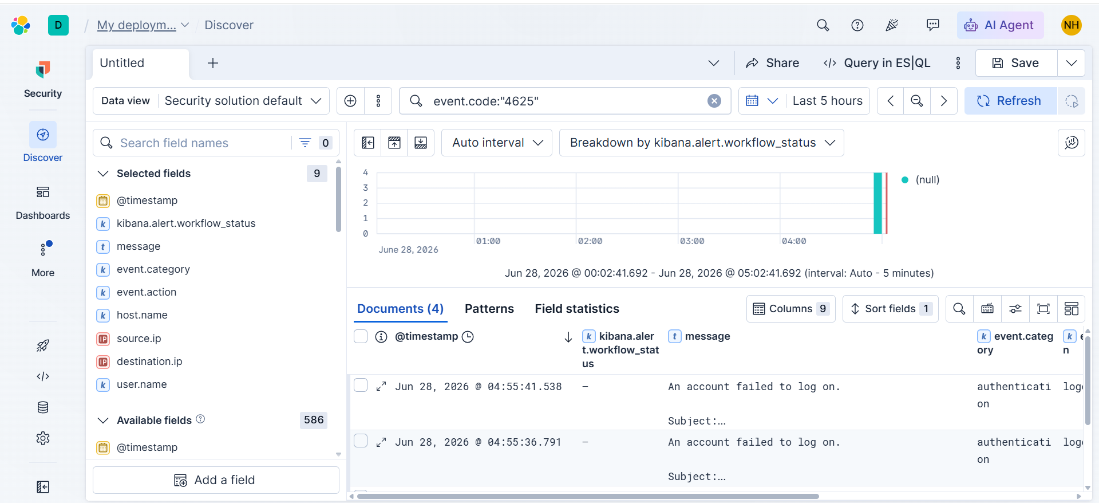
Task: Toggle keyboard shortcuts table control
Action: tap(987, 309)
